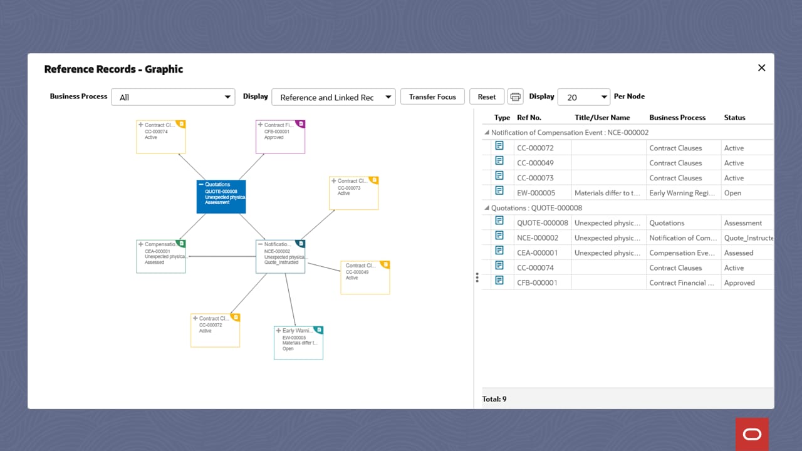Click the Oracle logo at bottom right

(x=751, y=433)
